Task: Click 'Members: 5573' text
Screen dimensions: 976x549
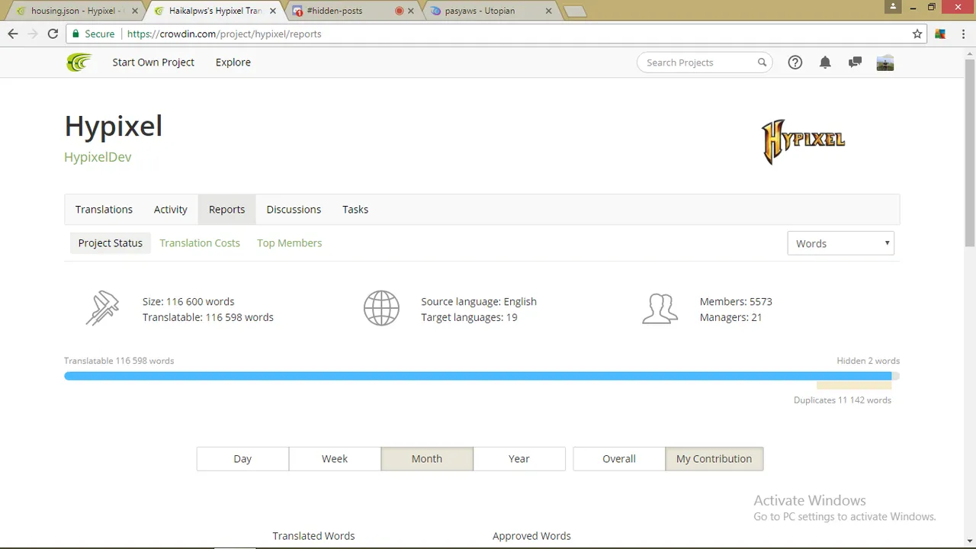Action: point(736,302)
